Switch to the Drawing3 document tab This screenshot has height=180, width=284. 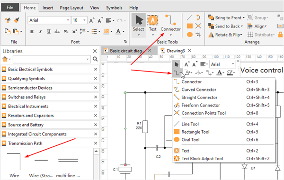[x=176, y=51]
